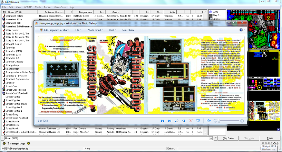Go to previous photo in Photo Gallery

pos(163,121)
